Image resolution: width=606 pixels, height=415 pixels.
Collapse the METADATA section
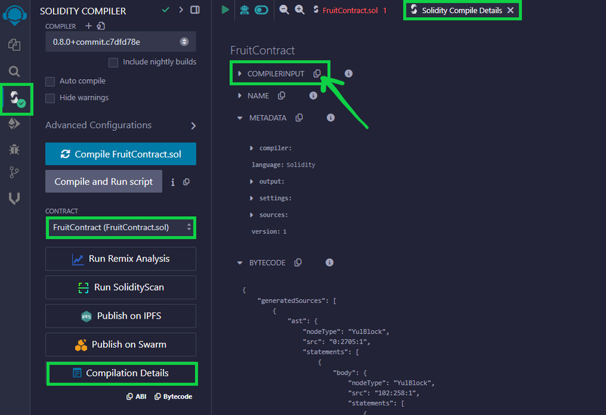(x=240, y=118)
